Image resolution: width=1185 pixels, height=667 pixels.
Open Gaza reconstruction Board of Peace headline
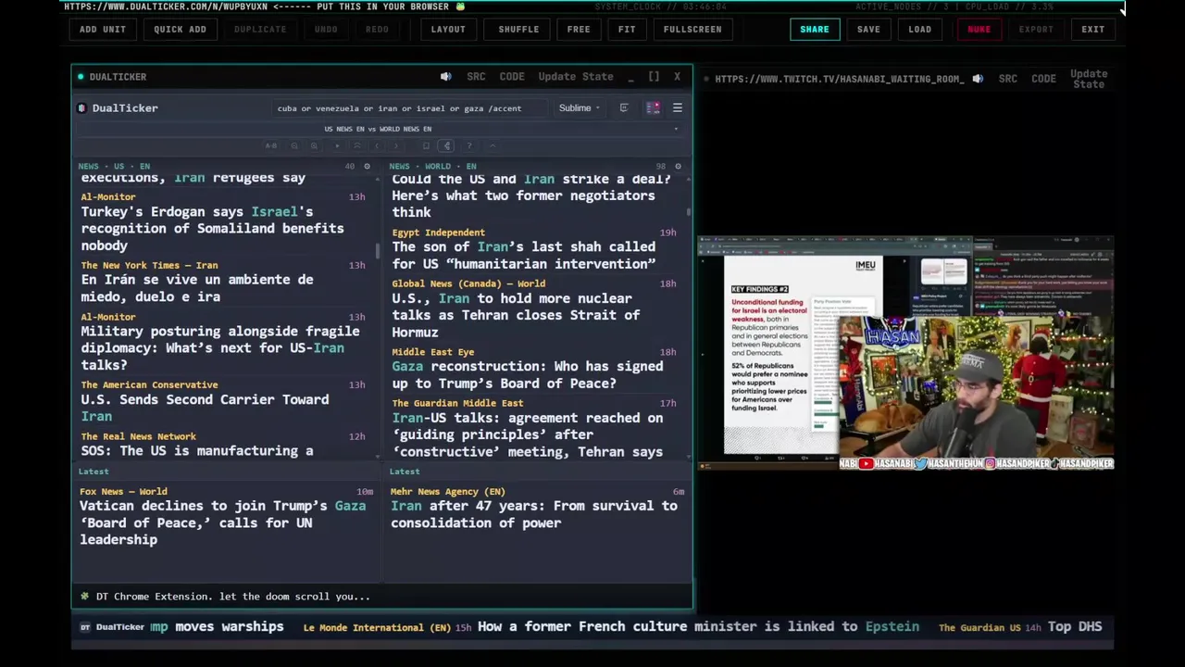527,374
